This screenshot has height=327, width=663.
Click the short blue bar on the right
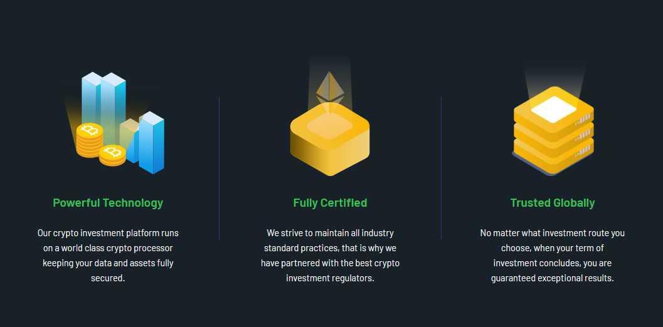[x=151, y=142]
